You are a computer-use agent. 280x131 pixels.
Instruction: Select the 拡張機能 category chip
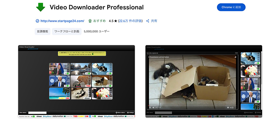tap(42, 31)
